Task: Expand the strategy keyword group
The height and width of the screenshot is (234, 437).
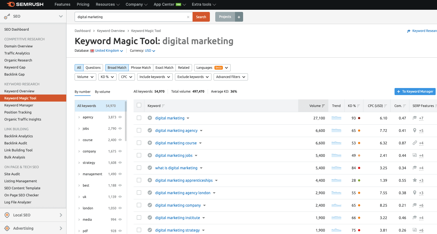Action: 79,163
